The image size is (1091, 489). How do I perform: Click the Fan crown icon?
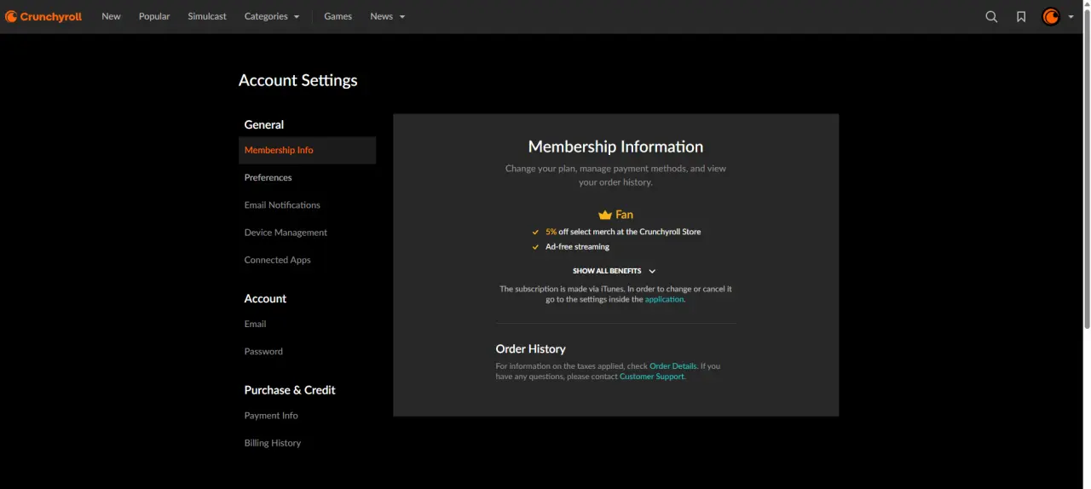click(605, 216)
